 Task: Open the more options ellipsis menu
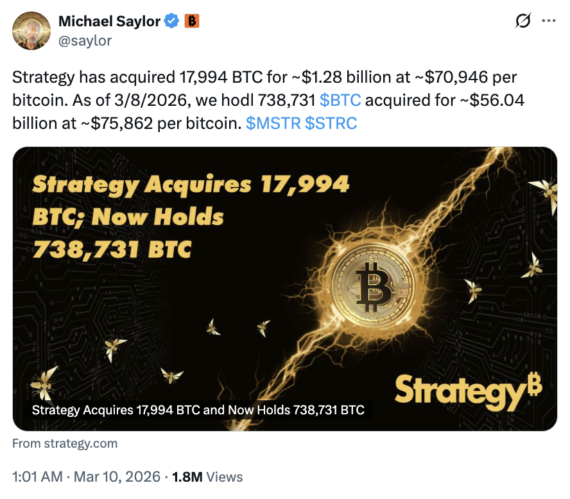pos(548,21)
